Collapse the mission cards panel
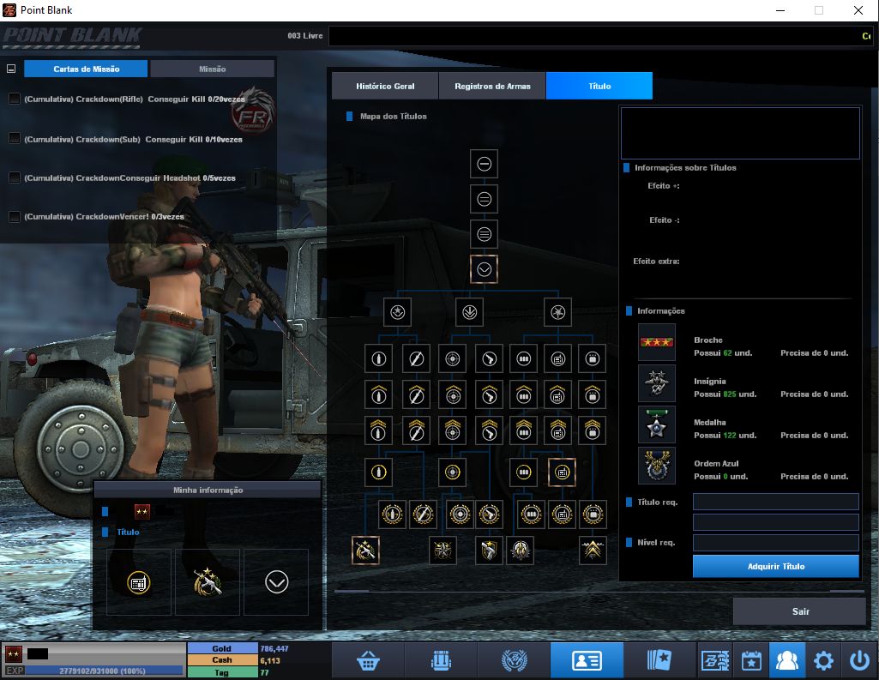The image size is (879, 680). 10,69
